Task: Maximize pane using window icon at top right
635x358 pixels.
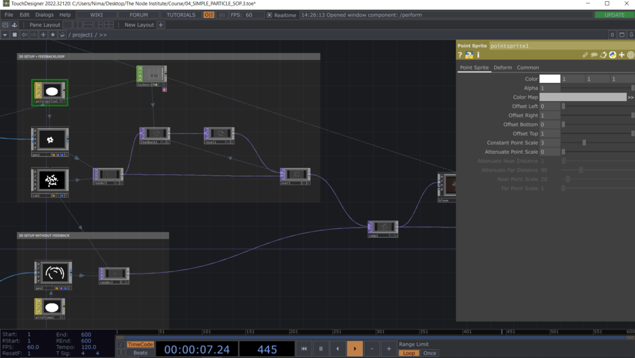Action: pos(622,35)
